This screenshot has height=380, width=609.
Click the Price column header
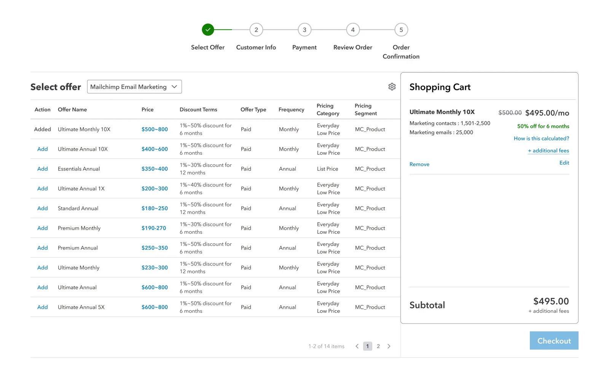coord(148,109)
